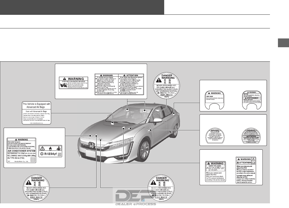
Task: Select the English-only round charging WARNING label
Action: pyautogui.click(x=215, y=136)
